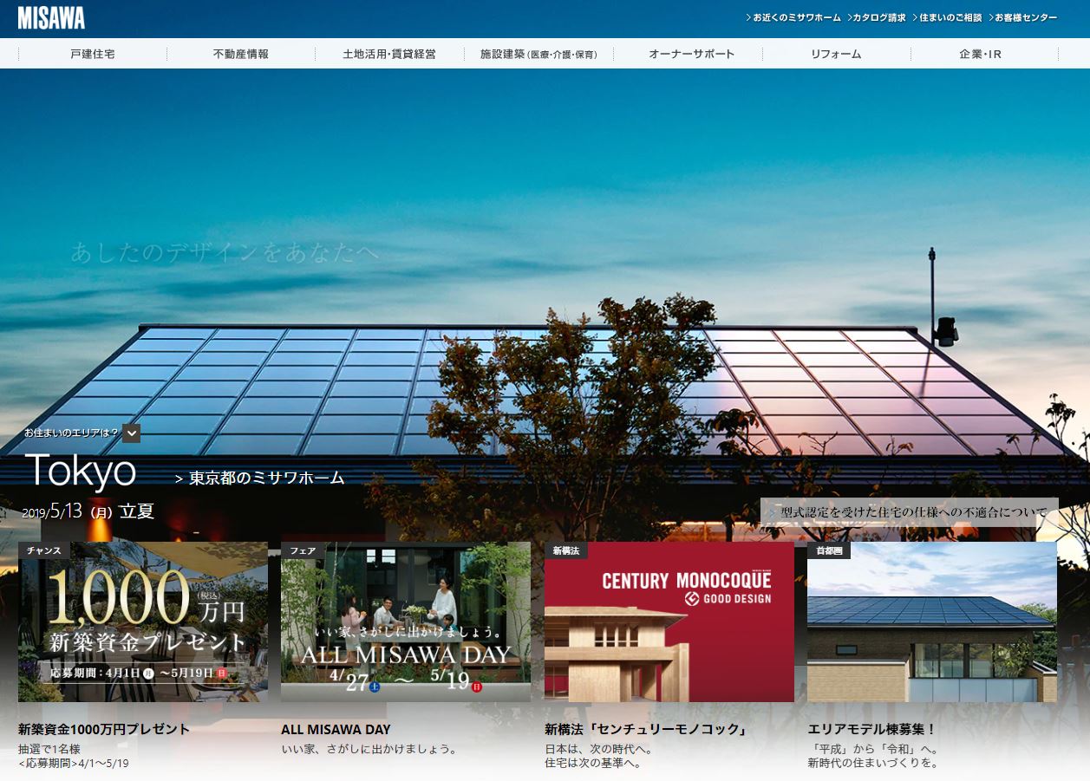Click the 抽選で1名様 description text
This screenshot has height=781, width=1090.
(49, 749)
